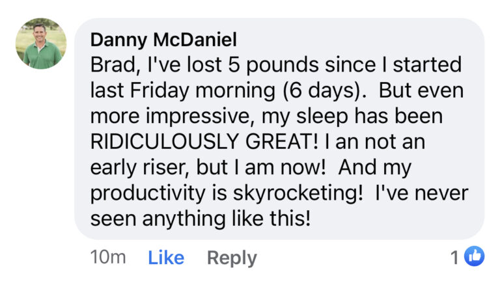Click the text "my sleep has been"
500x283 pixels.
pos(352,116)
